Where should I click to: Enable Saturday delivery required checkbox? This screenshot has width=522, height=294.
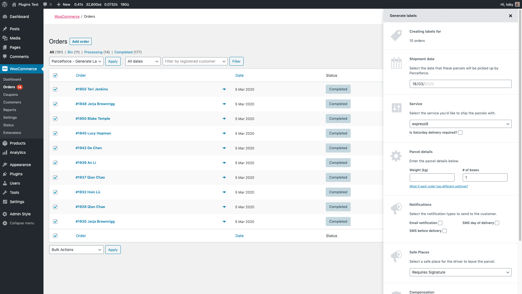pyautogui.click(x=460, y=133)
